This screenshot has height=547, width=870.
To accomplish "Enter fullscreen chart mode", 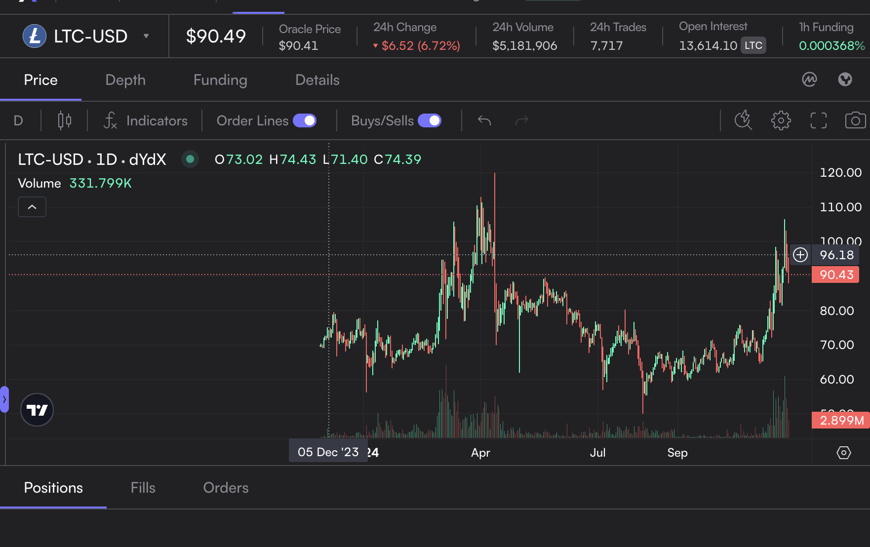I will click(818, 120).
